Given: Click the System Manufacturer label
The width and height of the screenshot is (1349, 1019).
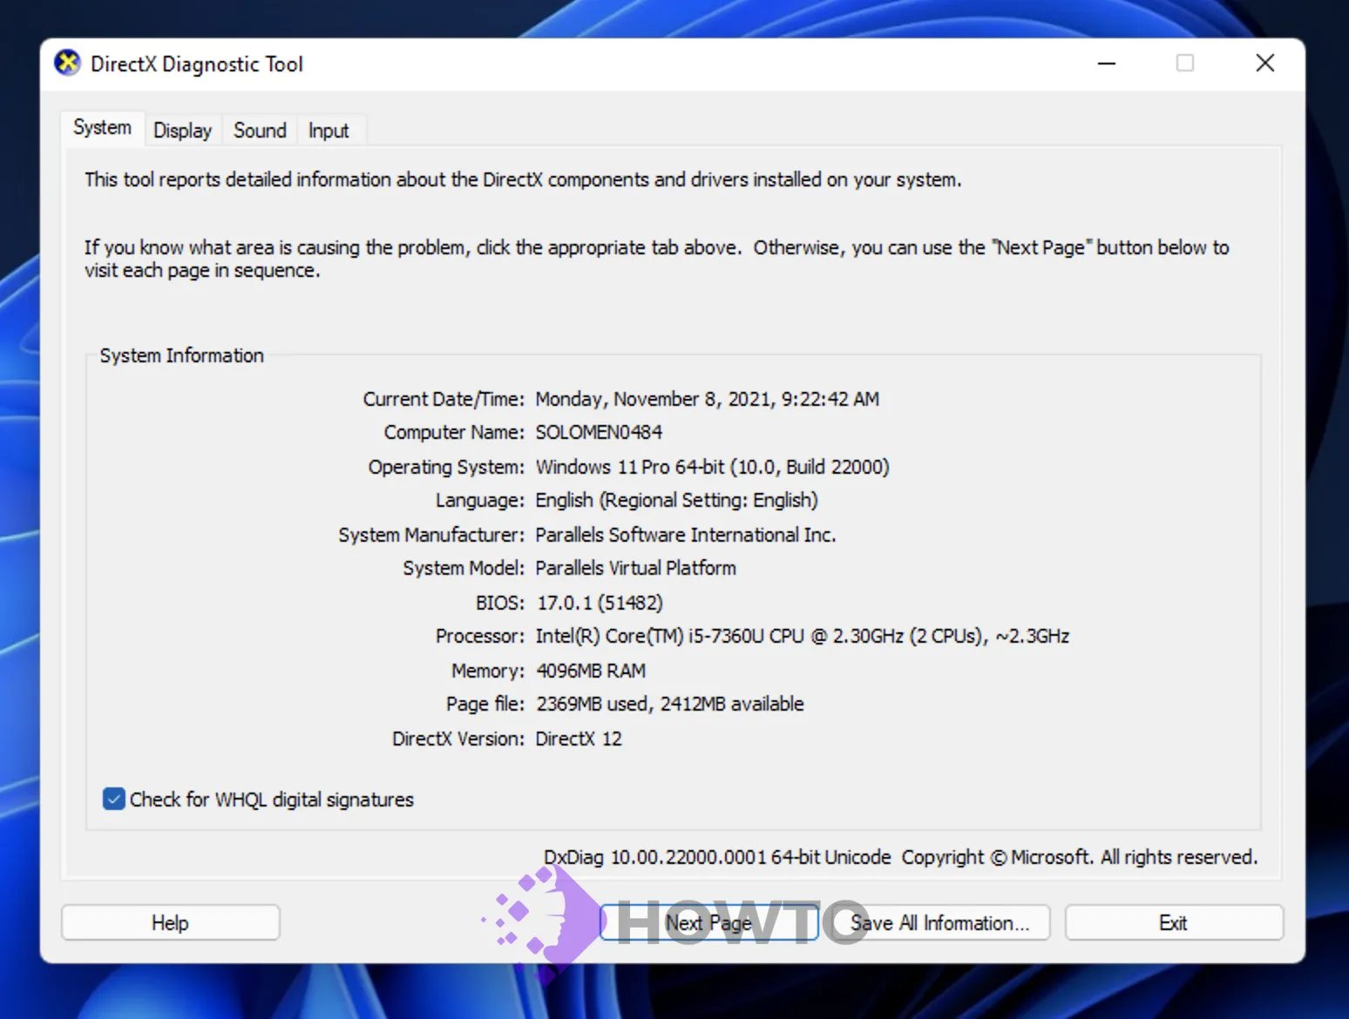Looking at the screenshot, I should 431,535.
